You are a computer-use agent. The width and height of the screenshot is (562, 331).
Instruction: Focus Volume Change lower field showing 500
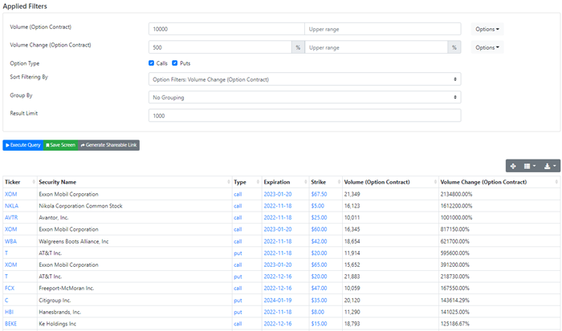pos(220,47)
